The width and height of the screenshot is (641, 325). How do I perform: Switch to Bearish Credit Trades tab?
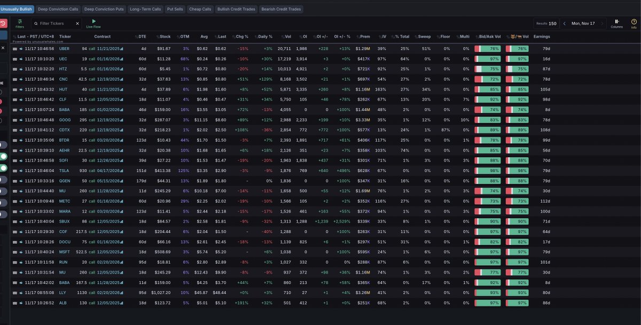(282, 9)
